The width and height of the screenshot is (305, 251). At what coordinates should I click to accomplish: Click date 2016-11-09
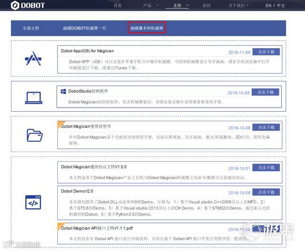pyautogui.click(x=239, y=52)
